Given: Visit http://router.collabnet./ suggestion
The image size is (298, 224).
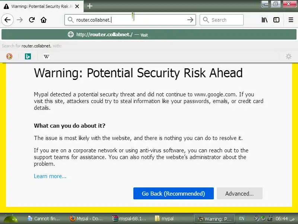Looking at the screenshot, I should [149, 34].
